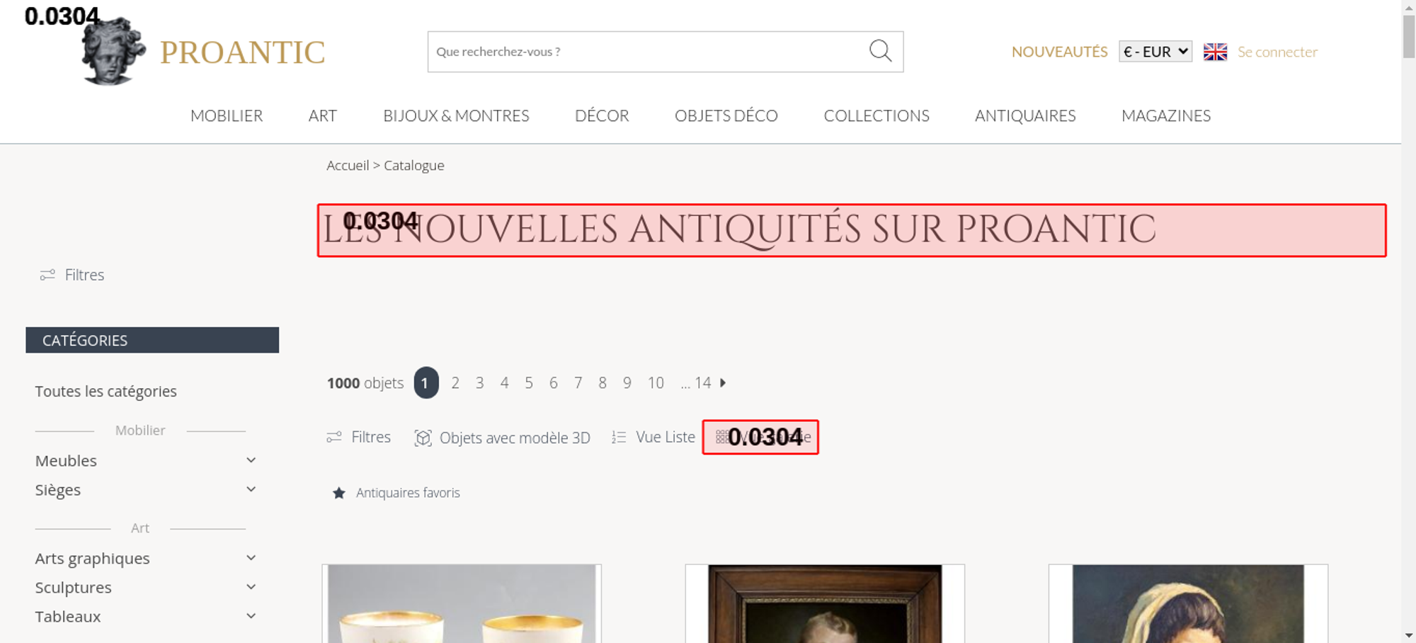Go to next page arrow
Screen dimensions: 1416x643
(723, 382)
